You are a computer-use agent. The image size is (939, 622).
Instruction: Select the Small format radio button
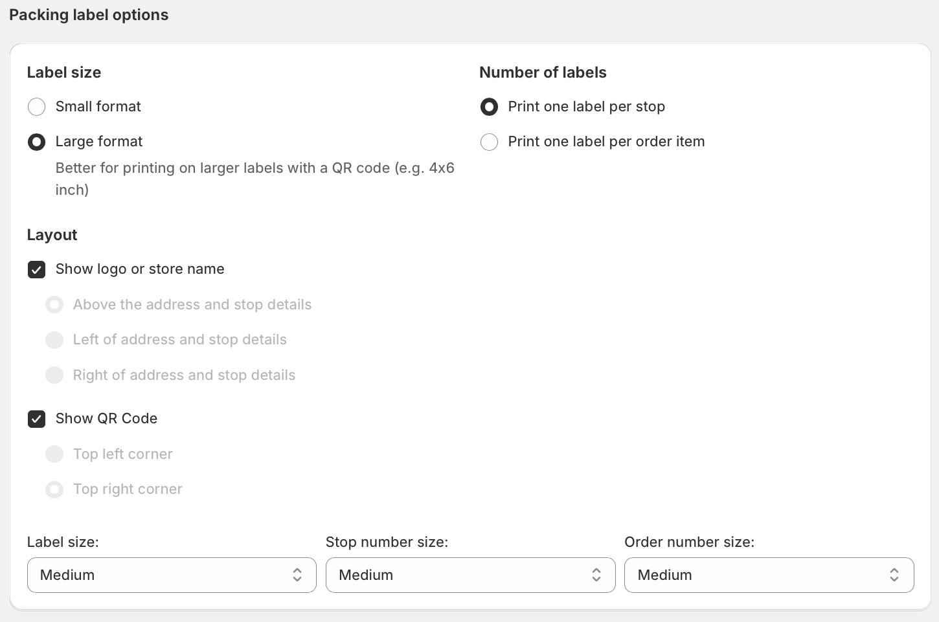[x=37, y=107]
